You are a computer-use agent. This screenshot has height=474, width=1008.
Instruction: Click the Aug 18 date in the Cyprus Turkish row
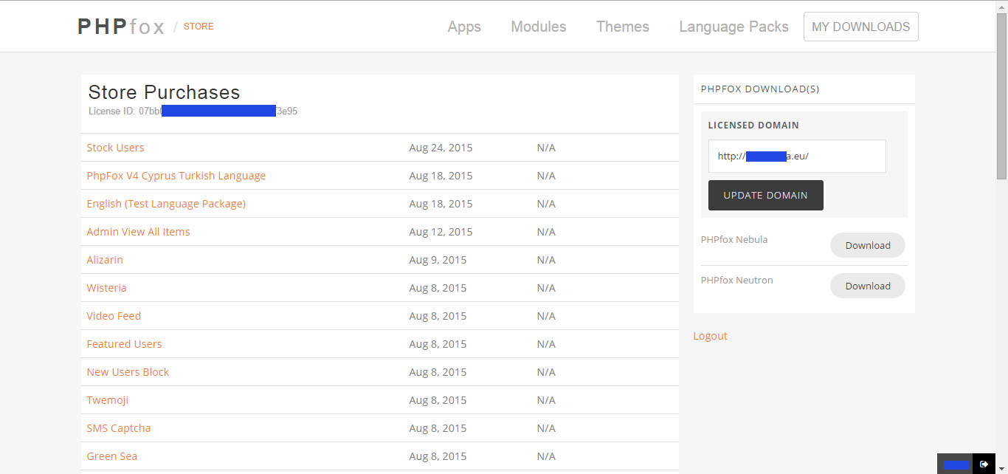point(441,176)
